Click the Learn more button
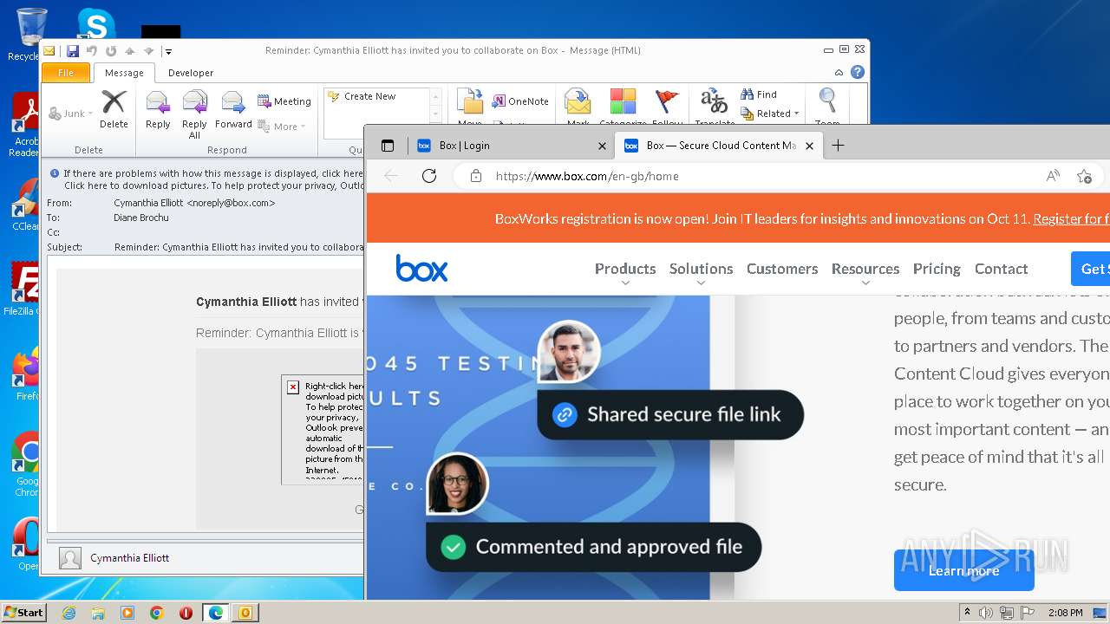This screenshot has height=624, width=1110. (x=963, y=570)
